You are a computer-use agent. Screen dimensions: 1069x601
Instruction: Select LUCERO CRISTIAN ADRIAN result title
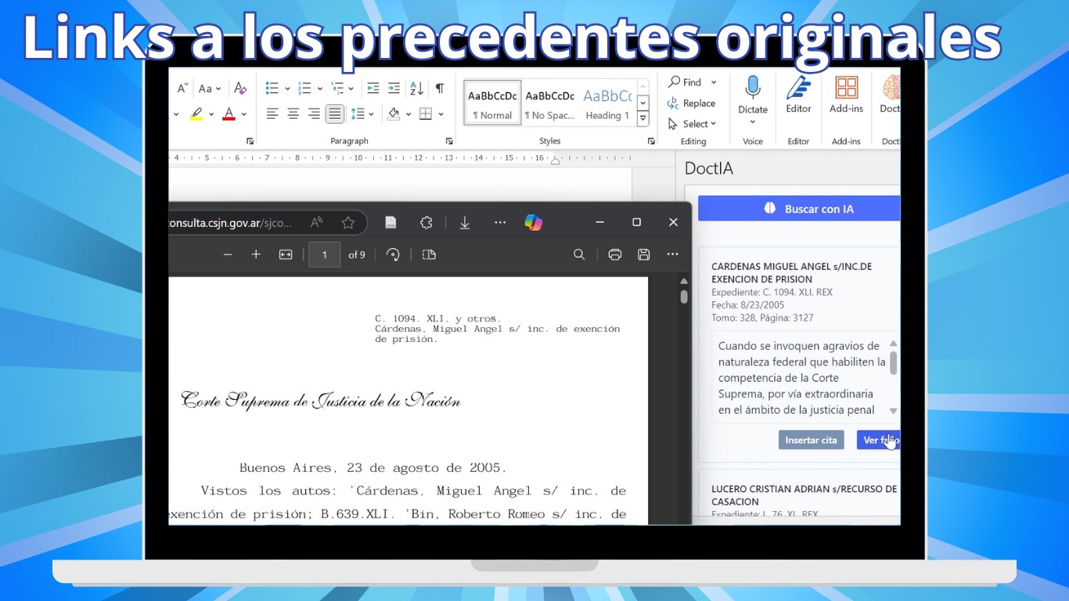pyautogui.click(x=804, y=495)
